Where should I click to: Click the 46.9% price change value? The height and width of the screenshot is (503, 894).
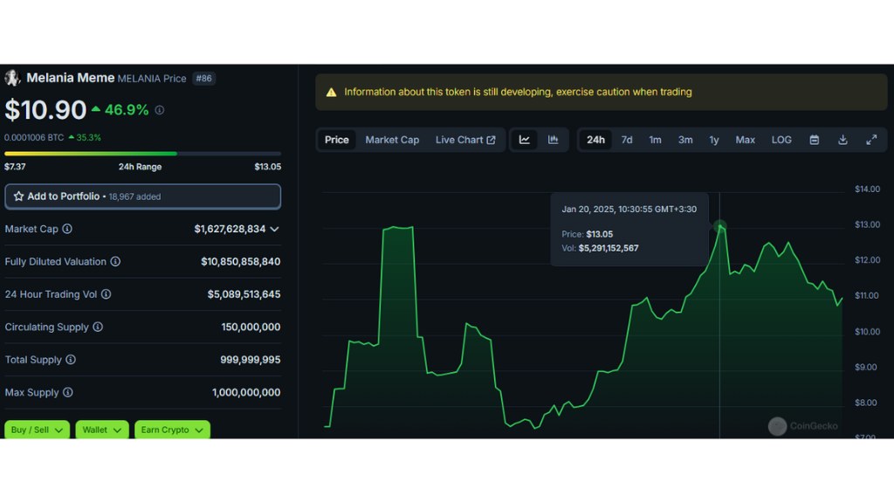(127, 110)
